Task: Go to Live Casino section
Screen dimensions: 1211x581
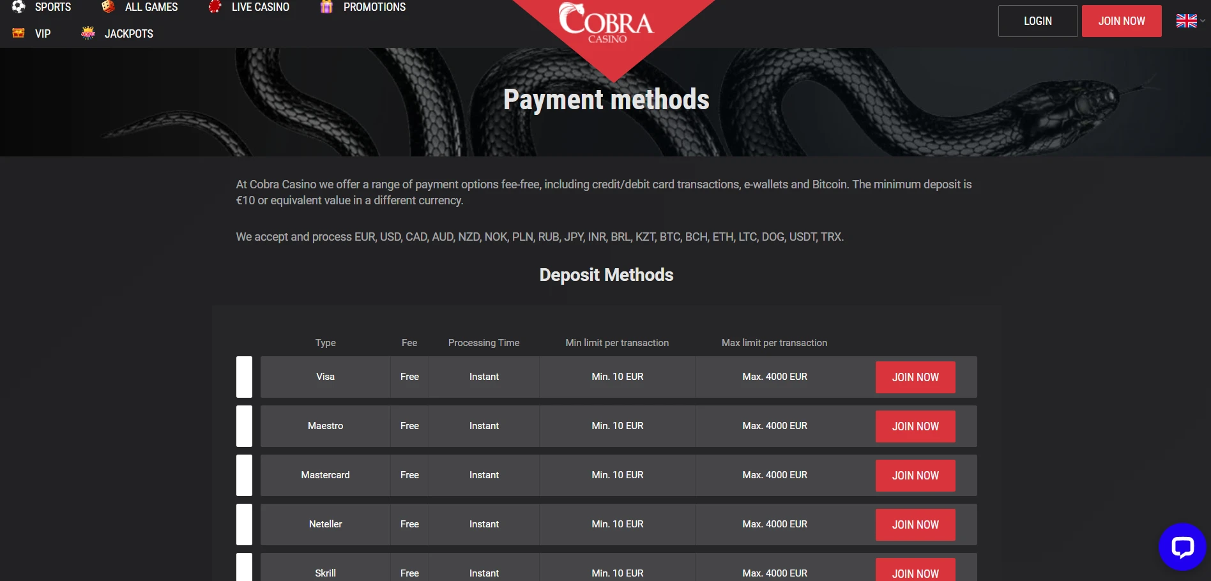Action: (261, 7)
